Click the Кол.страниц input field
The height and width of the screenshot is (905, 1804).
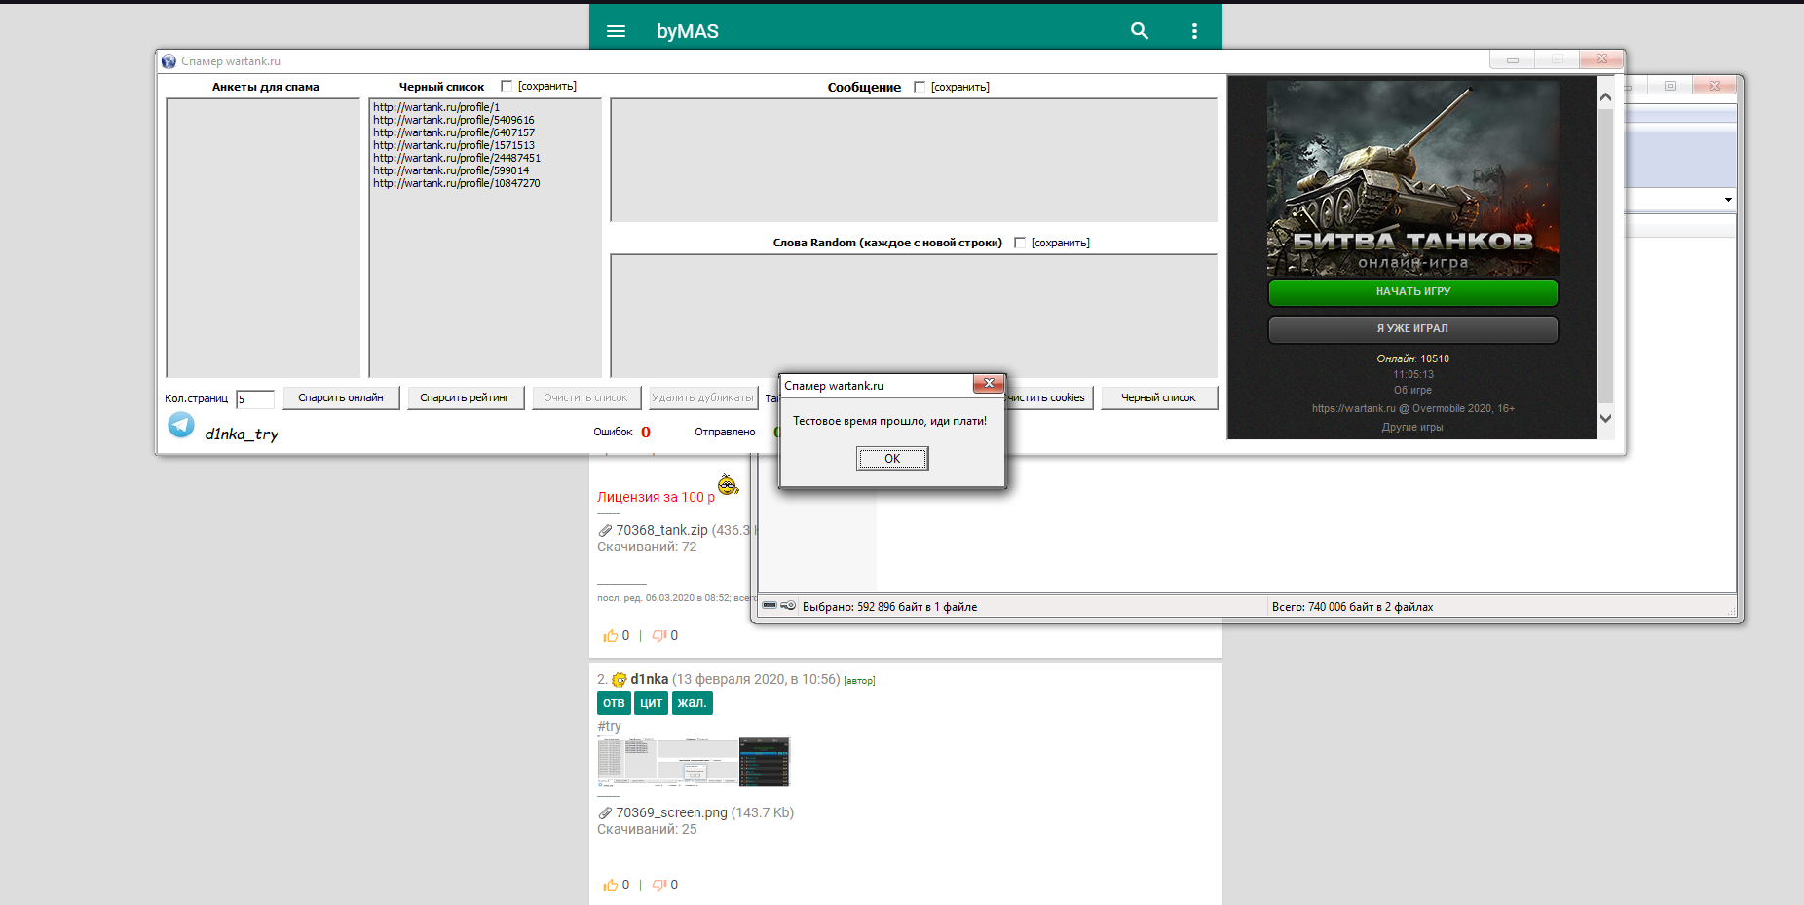tap(255, 398)
